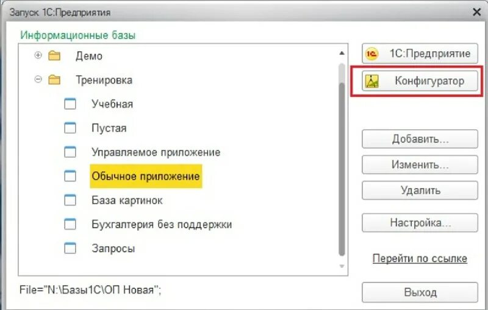Select Управляемое приложение infobase

click(x=156, y=152)
